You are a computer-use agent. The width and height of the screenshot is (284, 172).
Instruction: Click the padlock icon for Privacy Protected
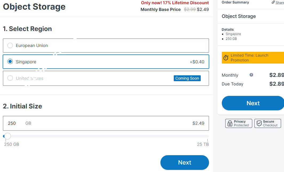point(230,123)
